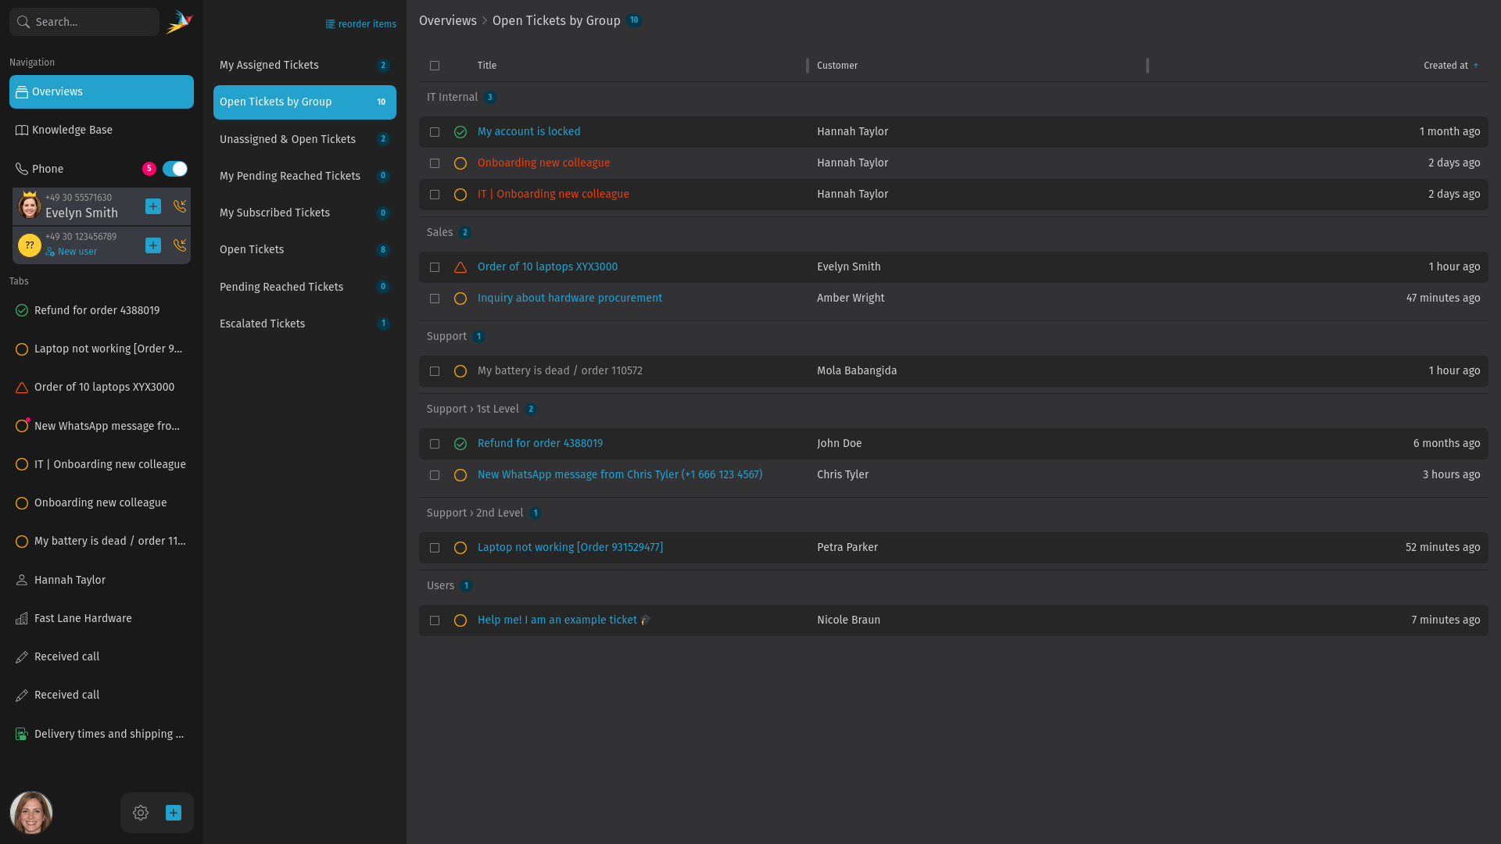Click Evelyn Smith's caller avatar
This screenshot has width=1501, height=844.
[30, 206]
